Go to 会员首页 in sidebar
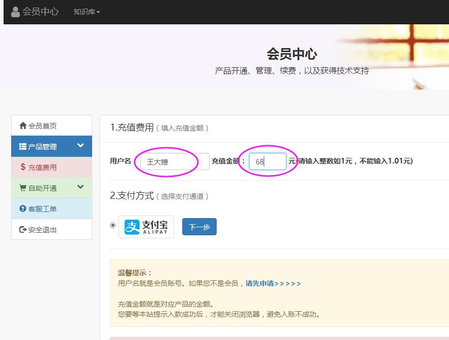The width and height of the screenshot is (449, 340). coord(43,126)
